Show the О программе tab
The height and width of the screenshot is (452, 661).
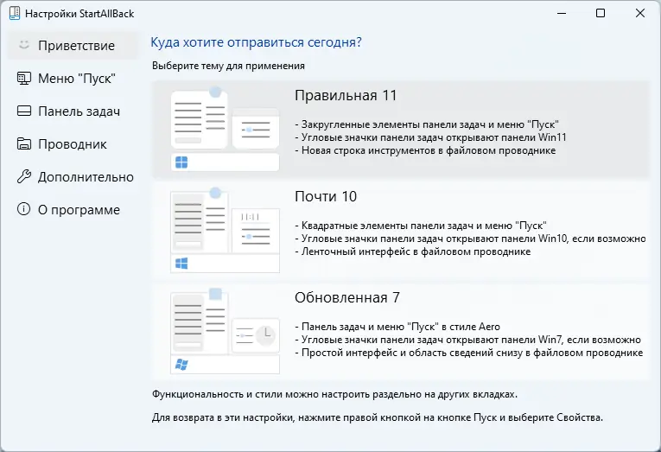(73, 209)
